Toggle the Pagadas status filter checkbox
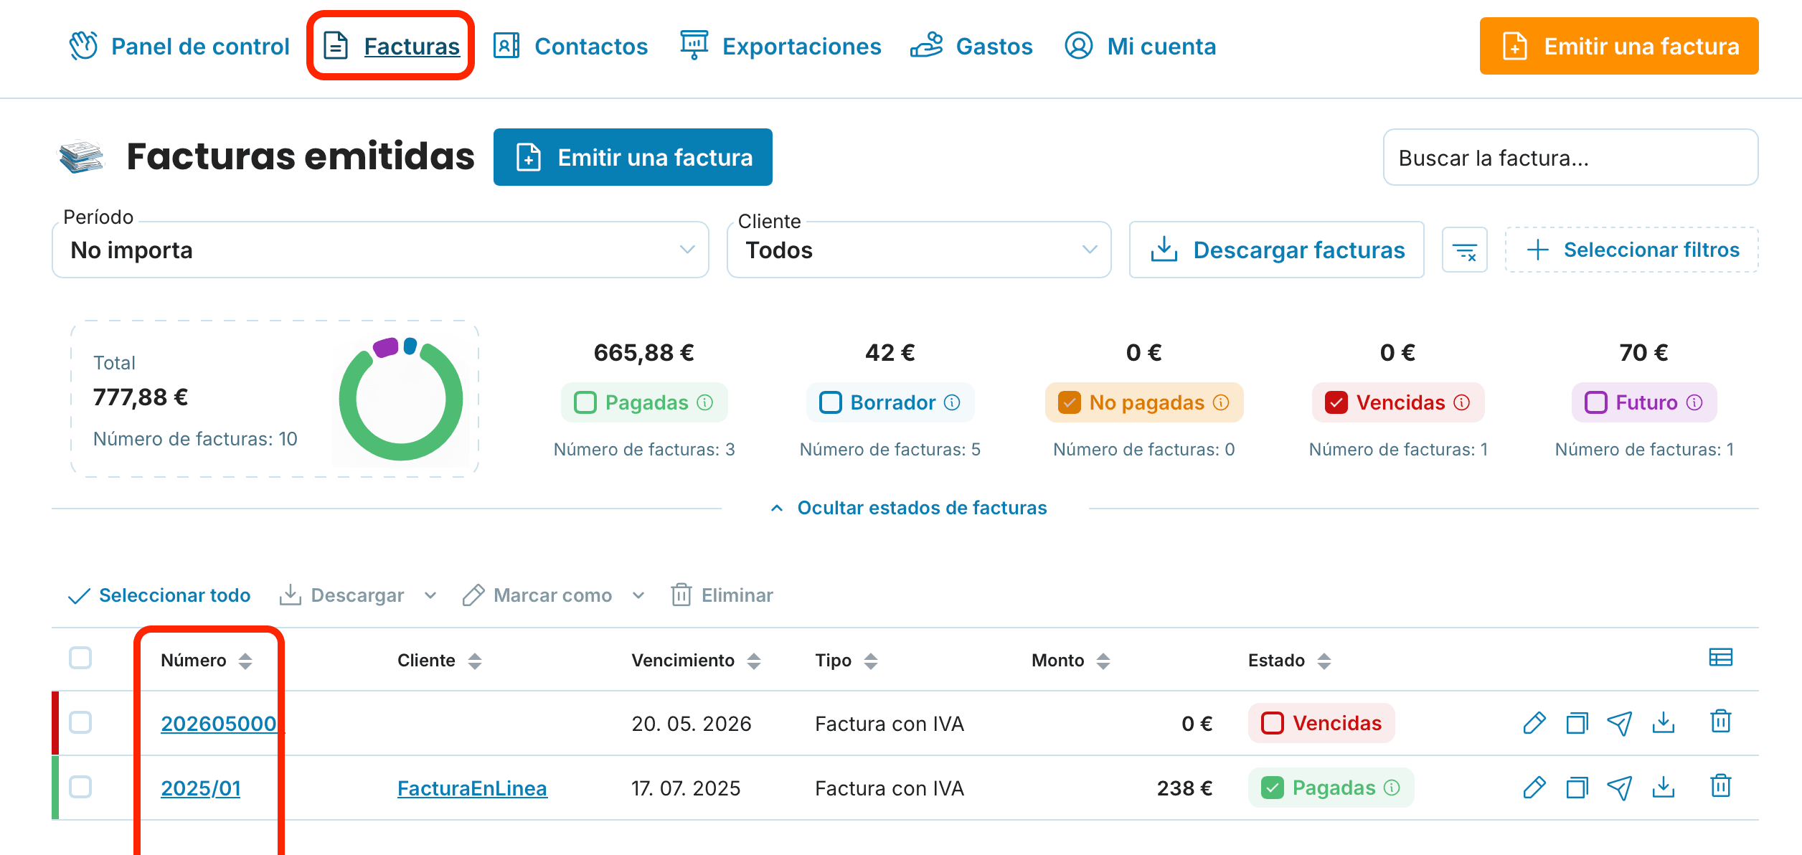Viewport: 1802px width, 855px height. pyautogui.click(x=585, y=402)
